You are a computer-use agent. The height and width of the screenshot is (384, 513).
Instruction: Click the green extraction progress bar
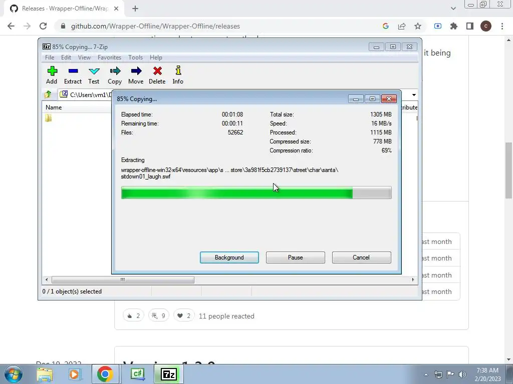pyautogui.click(x=256, y=192)
